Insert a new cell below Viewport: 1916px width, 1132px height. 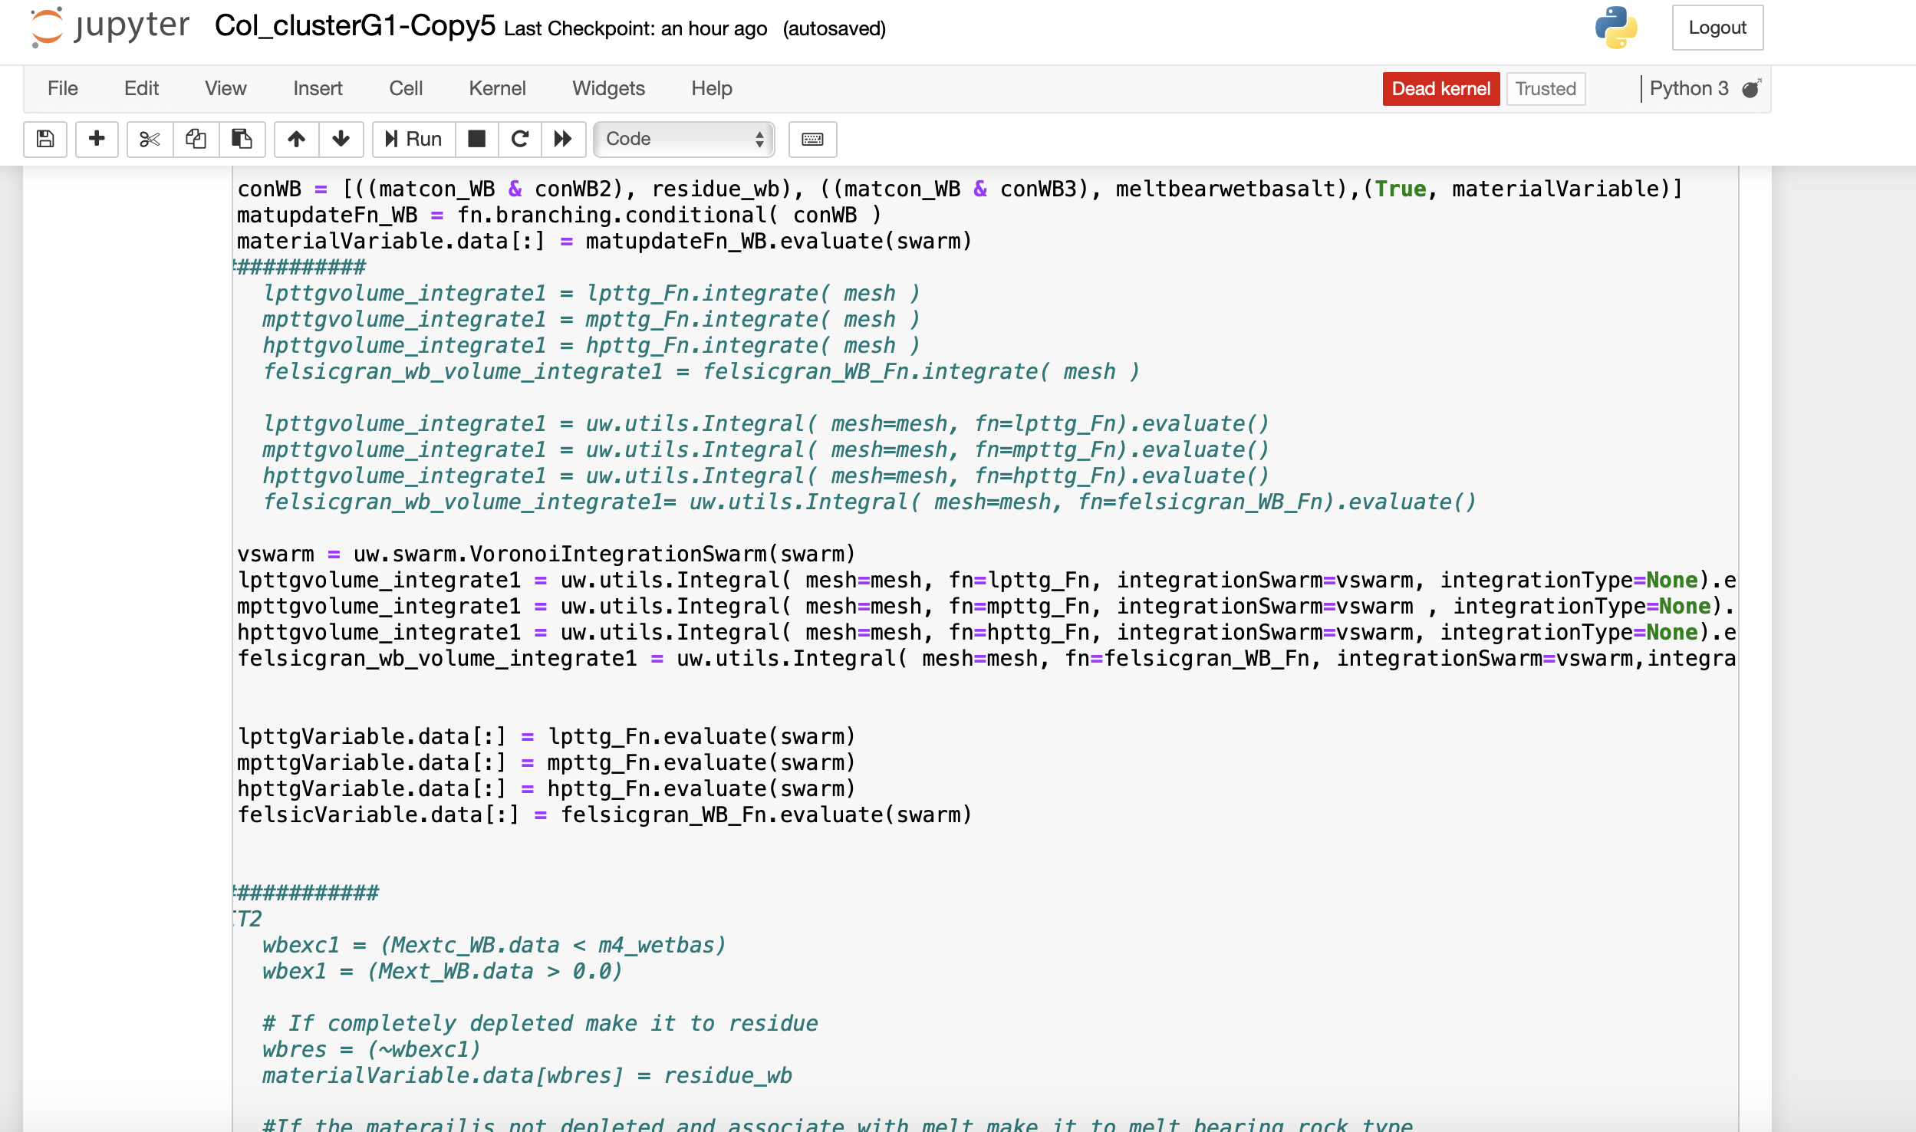click(97, 140)
